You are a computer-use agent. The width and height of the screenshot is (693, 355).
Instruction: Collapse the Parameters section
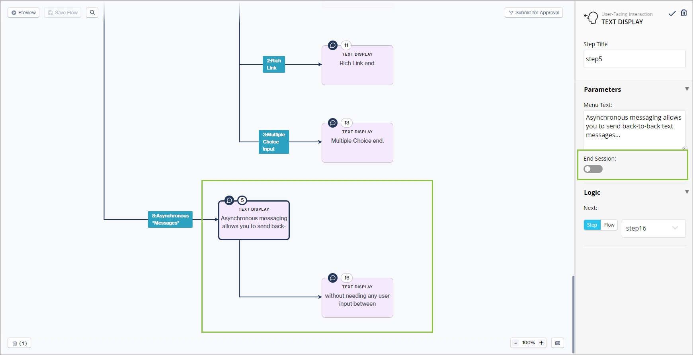point(687,89)
